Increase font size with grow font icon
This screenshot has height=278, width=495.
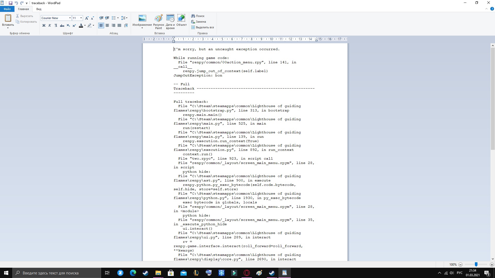(87, 18)
